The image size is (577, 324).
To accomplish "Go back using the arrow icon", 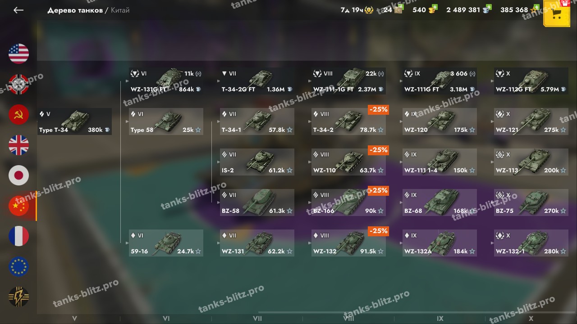I will (18, 10).
